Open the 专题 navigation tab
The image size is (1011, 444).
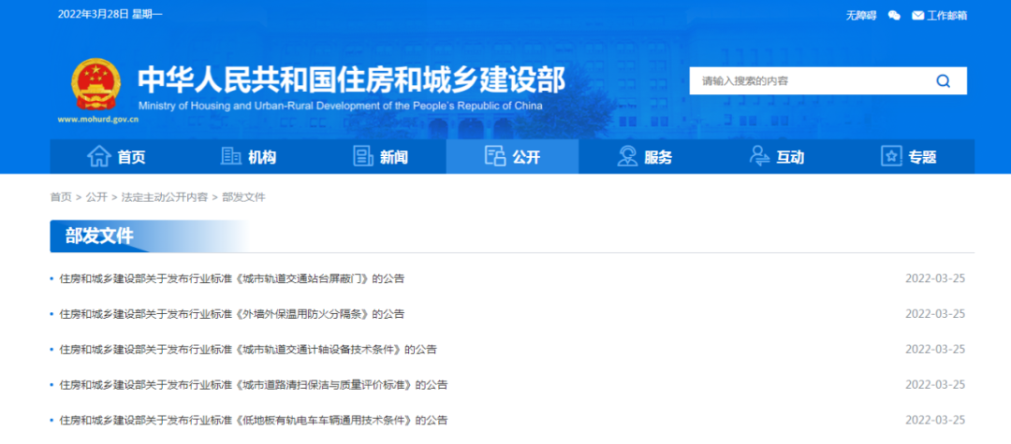pos(908,156)
